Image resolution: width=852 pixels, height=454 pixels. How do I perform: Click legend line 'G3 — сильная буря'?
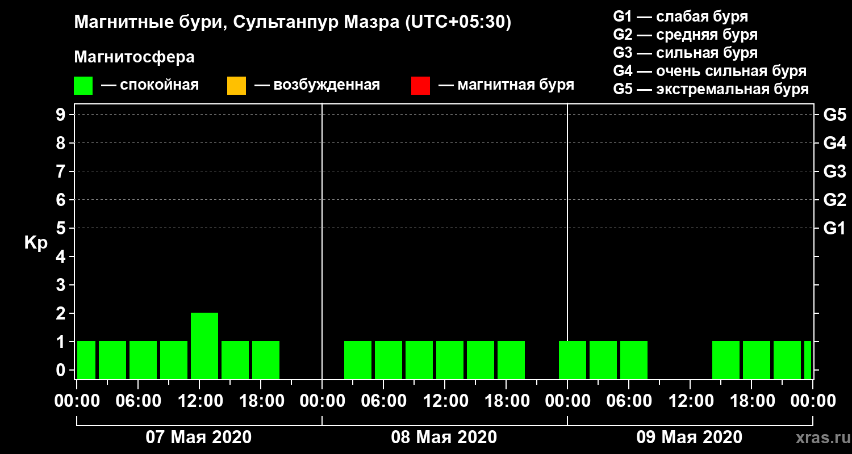pyautogui.click(x=685, y=53)
